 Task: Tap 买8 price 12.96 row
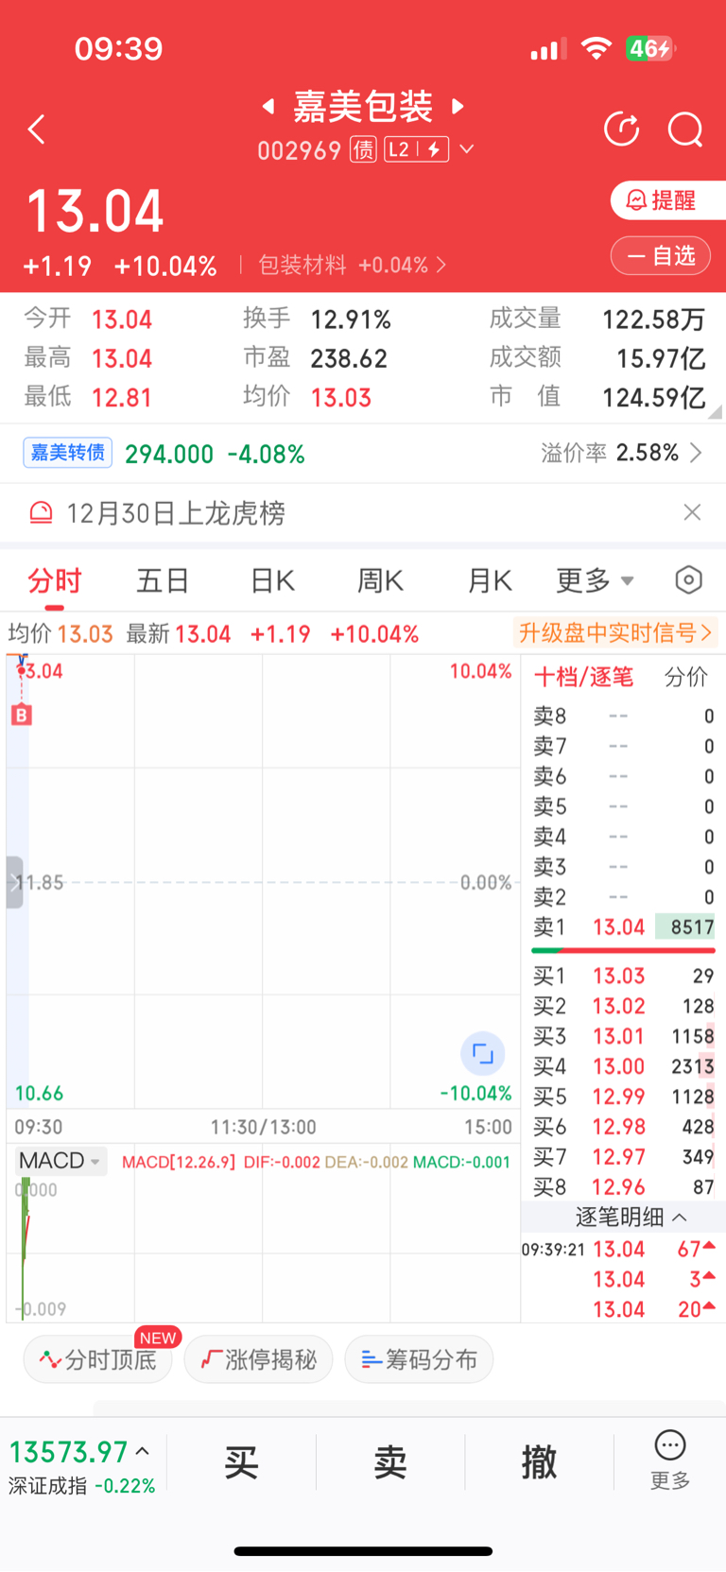pos(623,1187)
